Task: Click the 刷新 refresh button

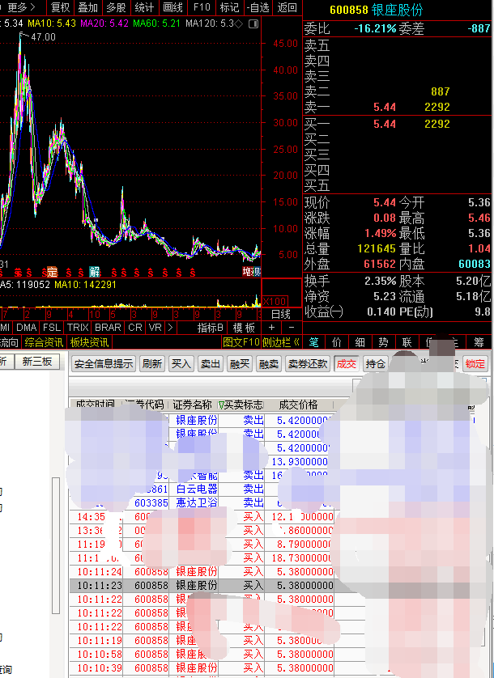Action: click(x=152, y=364)
